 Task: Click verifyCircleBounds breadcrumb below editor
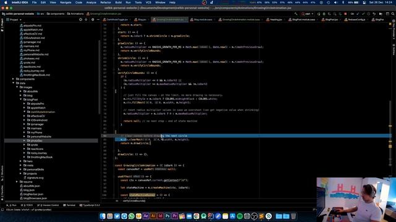[134, 201]
